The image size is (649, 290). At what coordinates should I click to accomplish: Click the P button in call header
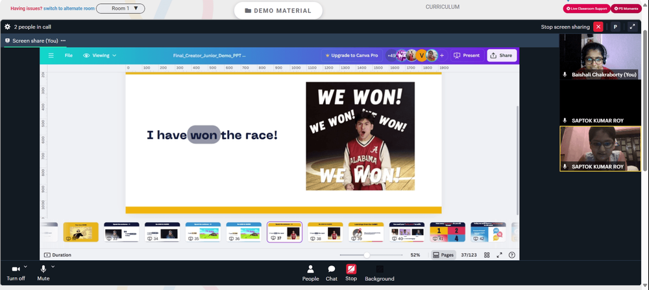[x=615, y=27]
